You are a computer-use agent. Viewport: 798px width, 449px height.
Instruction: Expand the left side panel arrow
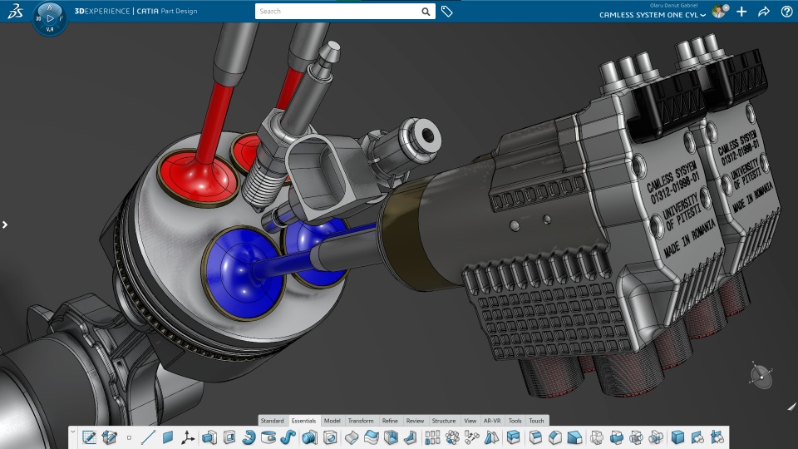click(x=5, y=224)
